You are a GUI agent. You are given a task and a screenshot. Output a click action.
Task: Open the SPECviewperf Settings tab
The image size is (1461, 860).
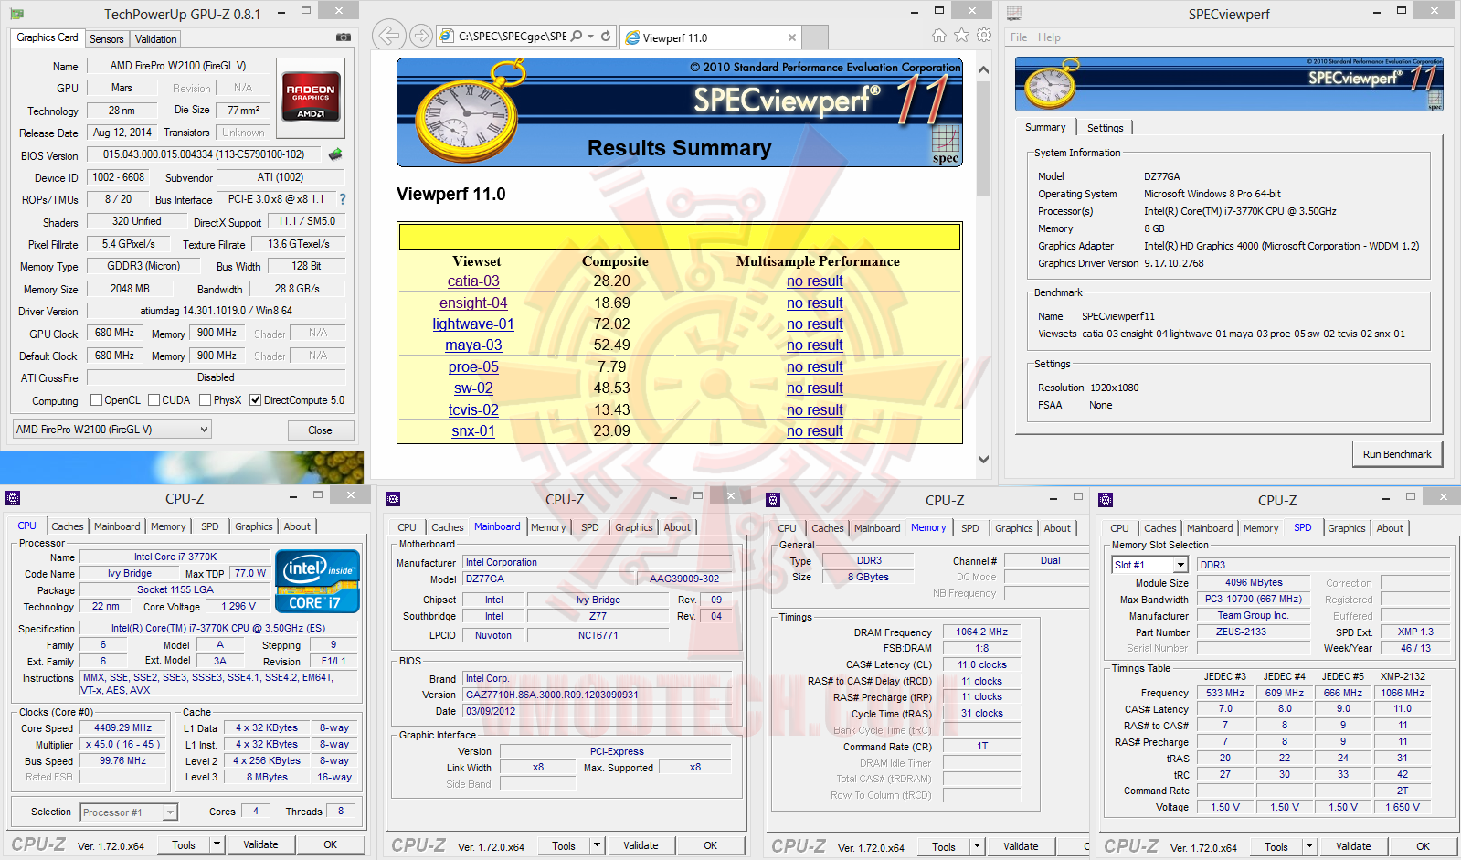point(1106,128)
